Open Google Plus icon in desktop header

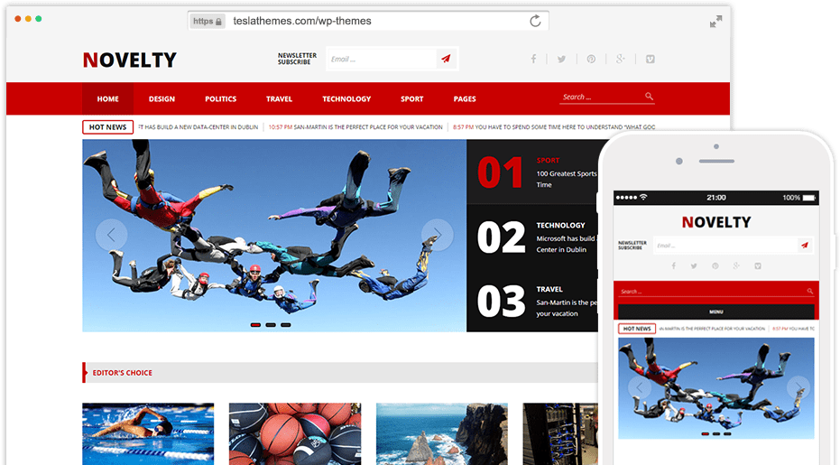point(621,59)
